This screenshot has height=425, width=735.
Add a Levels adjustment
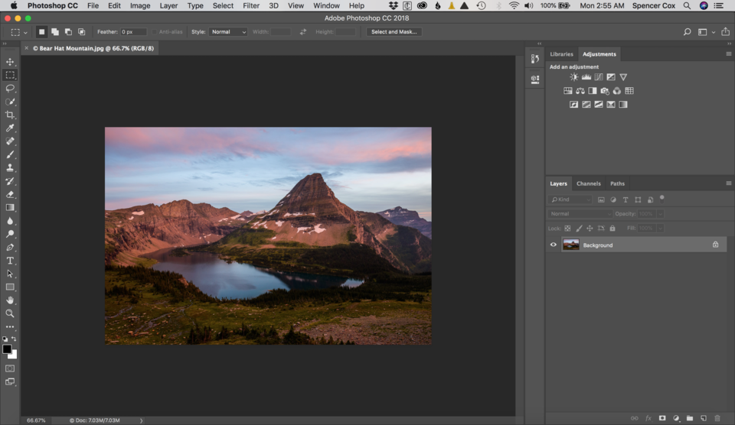[586, 76]
